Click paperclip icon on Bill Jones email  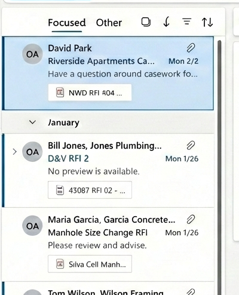[191, 145]
